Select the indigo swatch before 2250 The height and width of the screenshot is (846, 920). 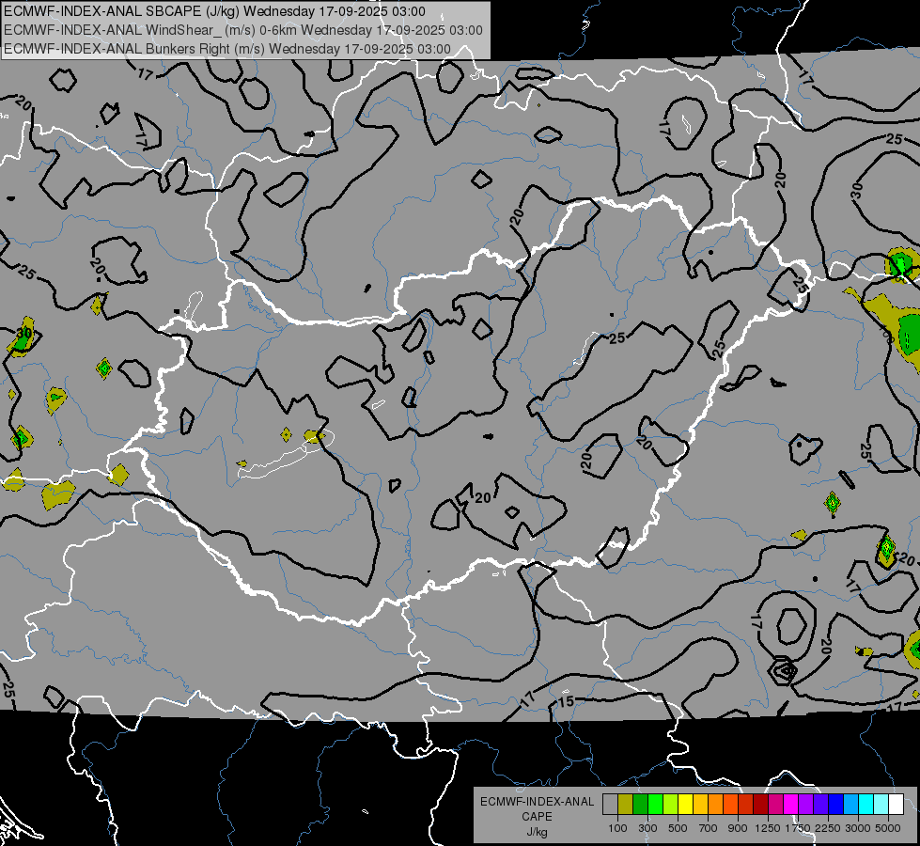[820, 805]
